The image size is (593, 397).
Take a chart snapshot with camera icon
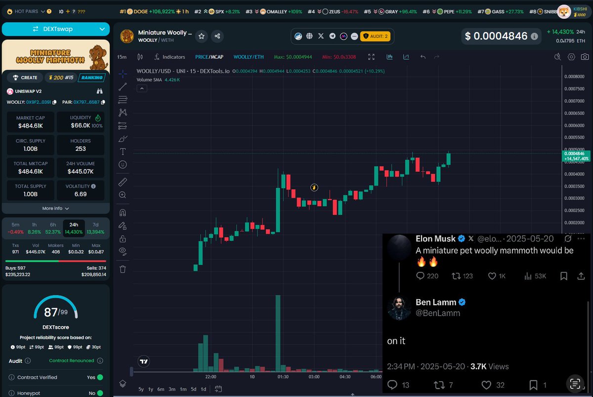[x=585, y=57]
